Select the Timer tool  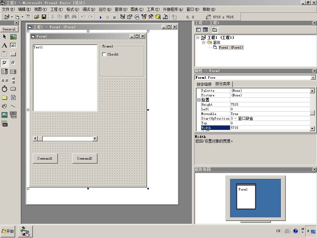tap(4, 89)
